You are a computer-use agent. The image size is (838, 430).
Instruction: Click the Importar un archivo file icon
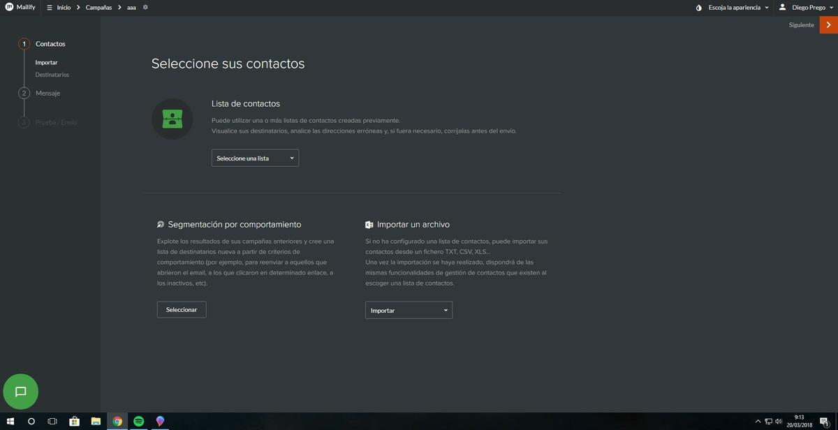369,224
